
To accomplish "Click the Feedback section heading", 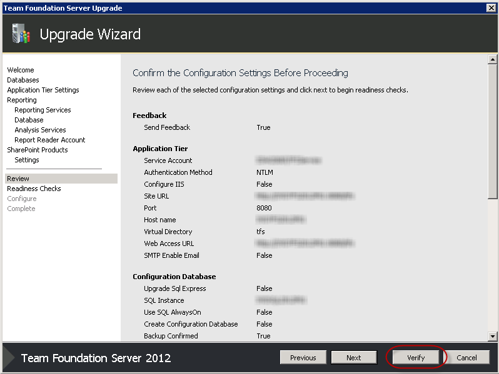I will click(x=149, y=116).
